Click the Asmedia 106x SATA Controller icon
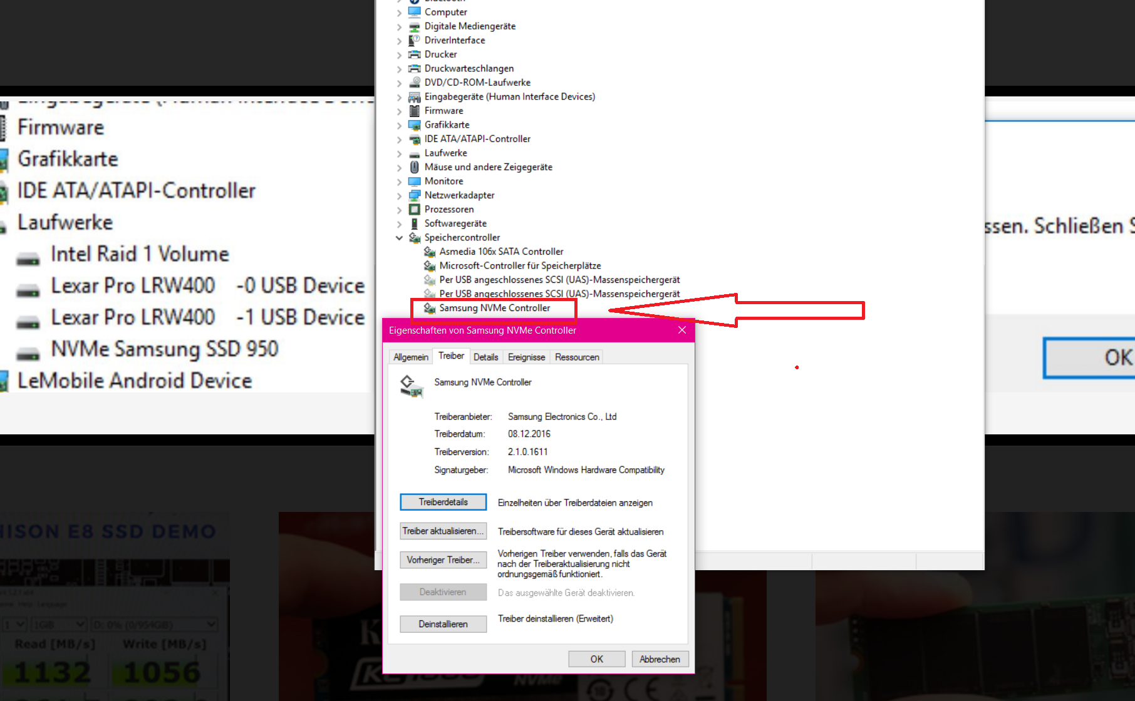Image resolution: width=1135 pixels, height=701 pixels. coord(429,252)
